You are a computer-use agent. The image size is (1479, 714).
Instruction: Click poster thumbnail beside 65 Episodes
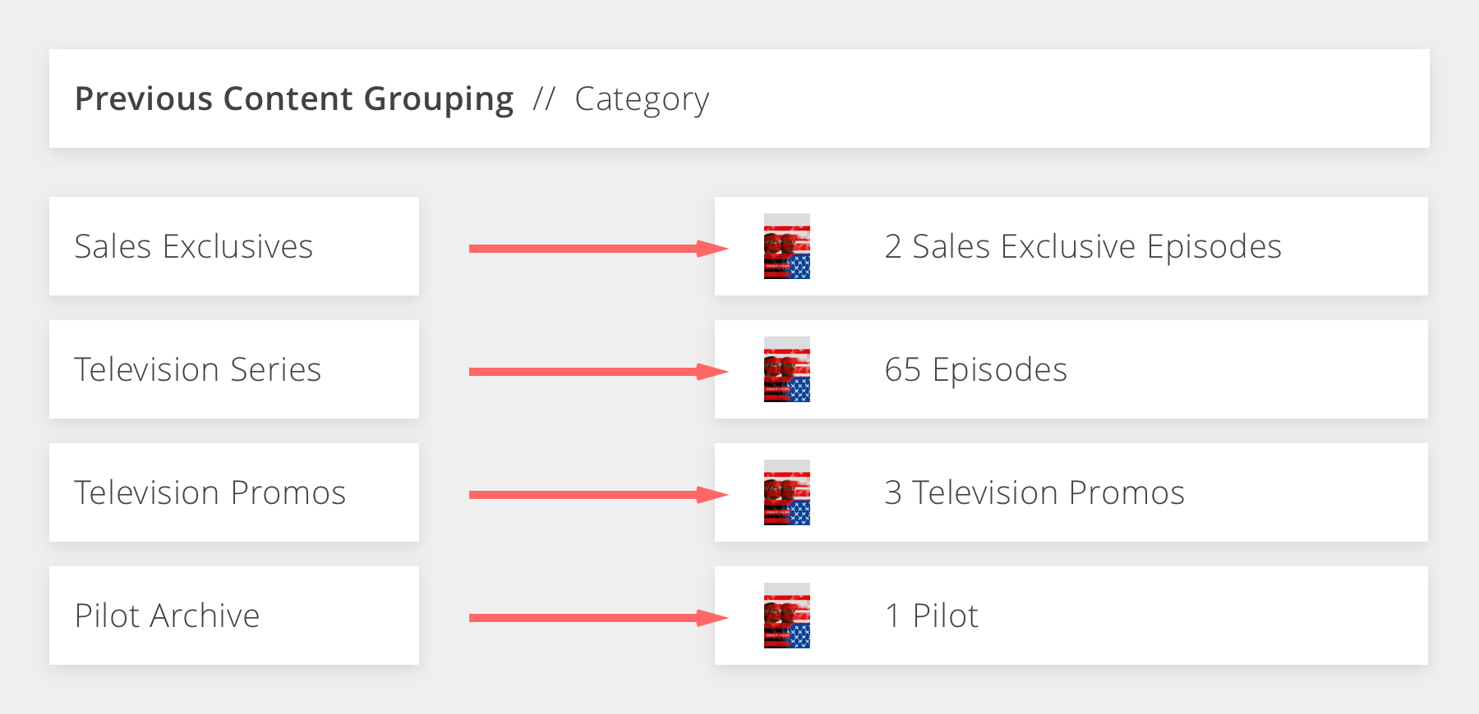(786, 369)
